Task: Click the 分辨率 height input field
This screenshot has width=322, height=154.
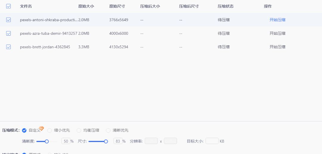Action: [x=170, y=141]
